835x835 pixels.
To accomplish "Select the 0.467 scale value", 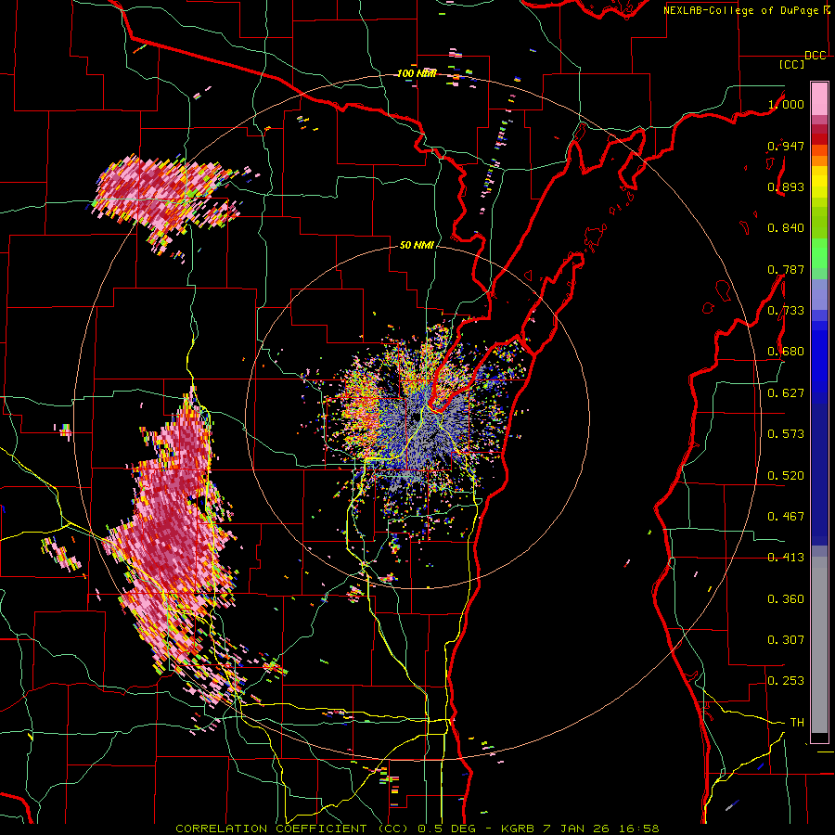I will click(786, 517).
